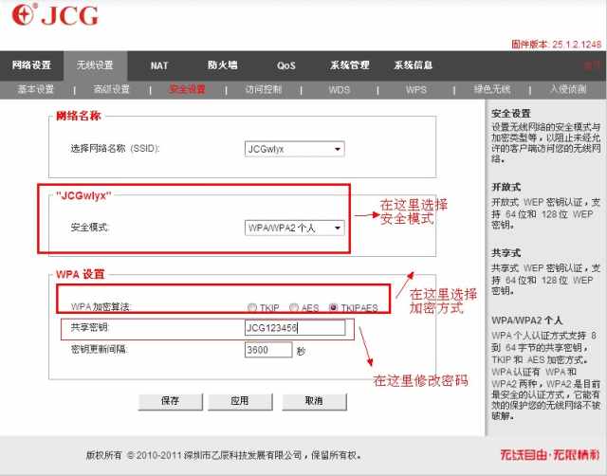Click the firmware version text 25.1.2.1248
607x476 pixels.
(577, 45)
